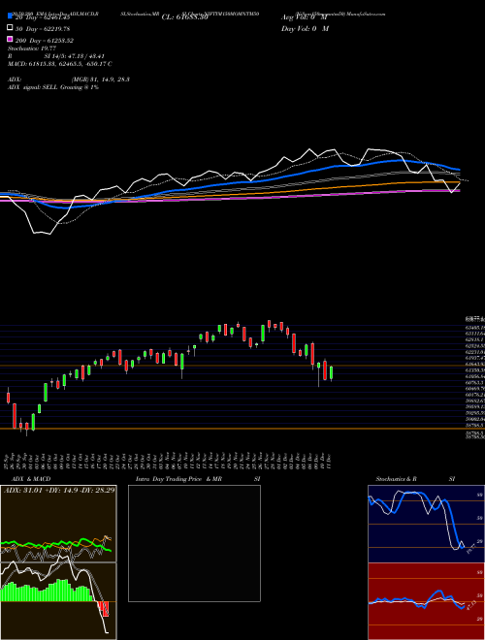Click the 'ADX: (MGR) 31, 14.9, 28.3' line
Image resolution: width=485 pixels, height=640 pixels.
pos(69,80)
